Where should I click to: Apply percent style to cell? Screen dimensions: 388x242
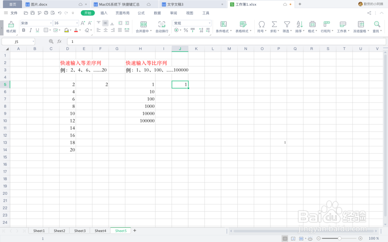(186, 30)
